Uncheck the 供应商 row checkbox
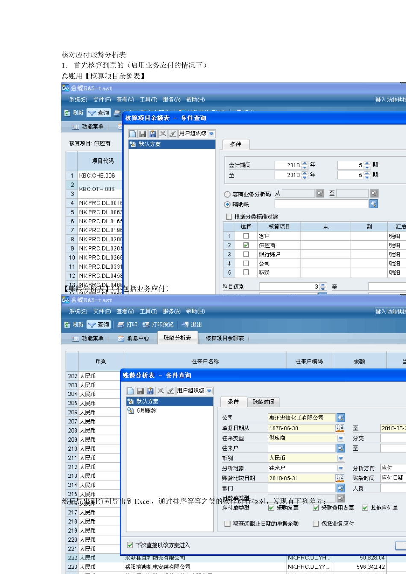Viewport: 406px width, 574px height. 246,245
